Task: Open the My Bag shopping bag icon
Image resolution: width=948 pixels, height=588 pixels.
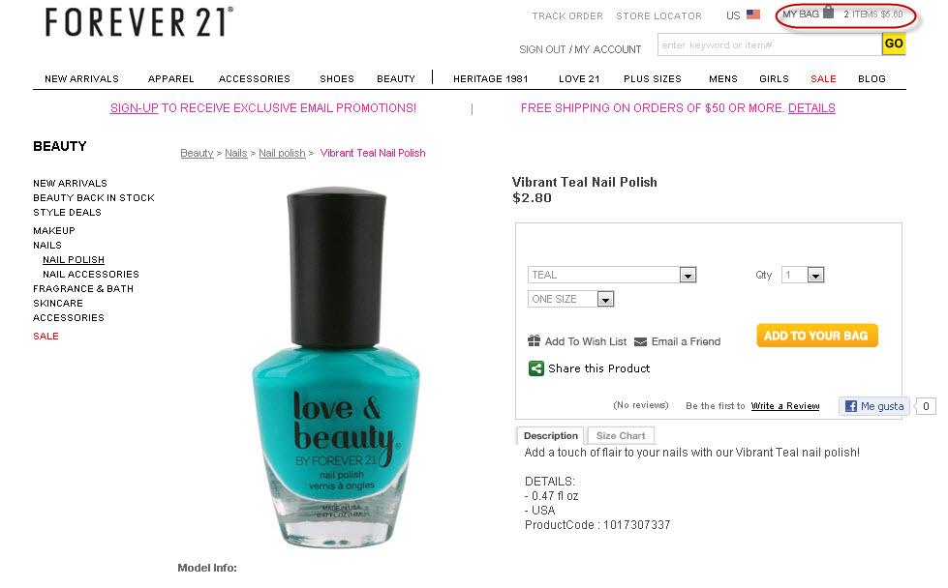Action: 828,12
